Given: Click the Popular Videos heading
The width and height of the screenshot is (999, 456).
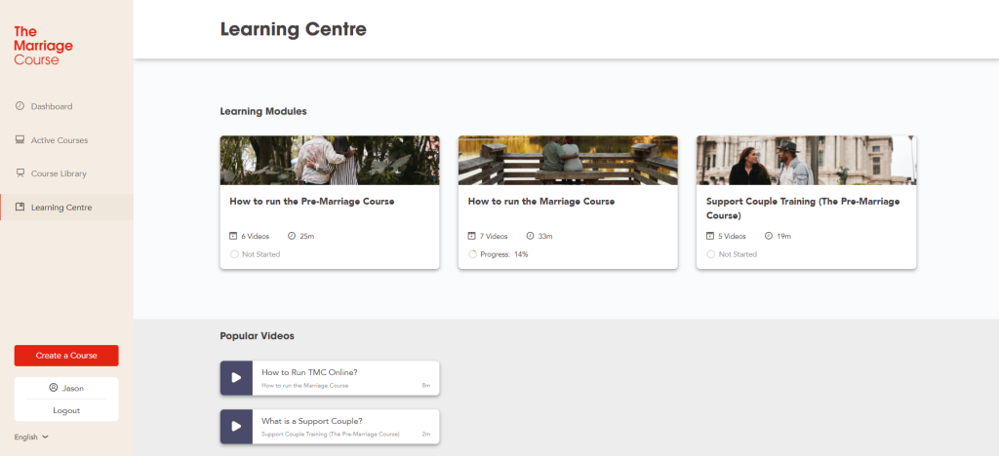Looking at the screenshot, I should 257,336.
